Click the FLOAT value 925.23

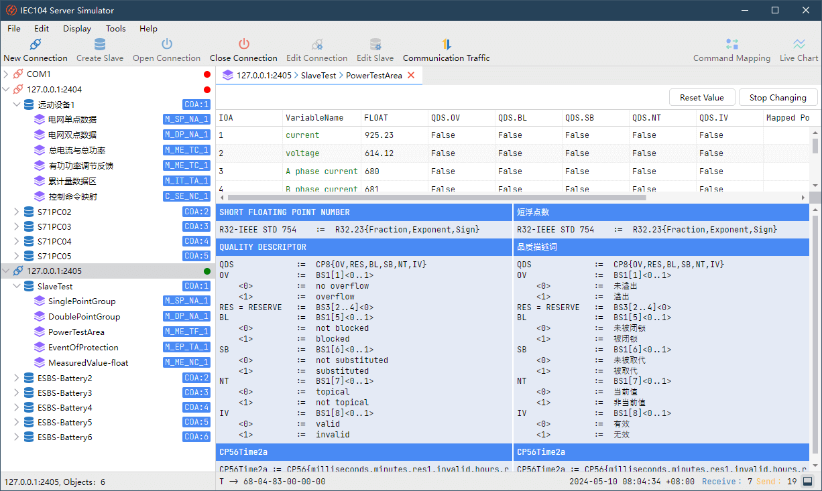coord(379,135)
